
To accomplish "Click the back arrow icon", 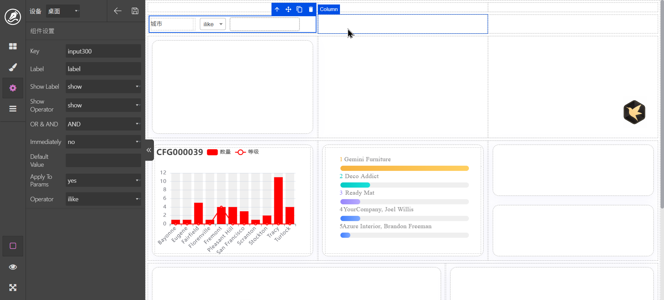I will click(x=118, y=11).
